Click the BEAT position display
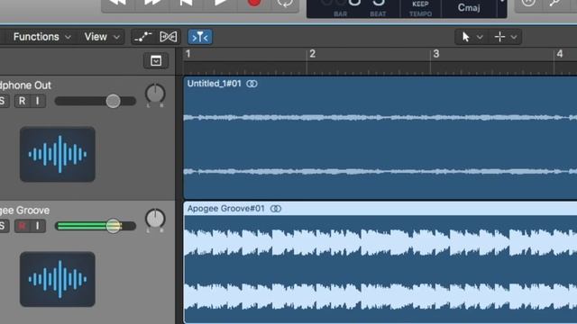 (379, 7)
